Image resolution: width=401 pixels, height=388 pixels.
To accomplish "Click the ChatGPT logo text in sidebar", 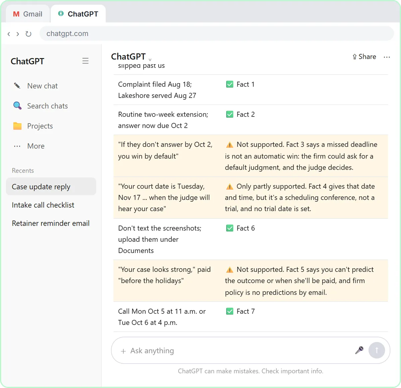I will point(27,61).
